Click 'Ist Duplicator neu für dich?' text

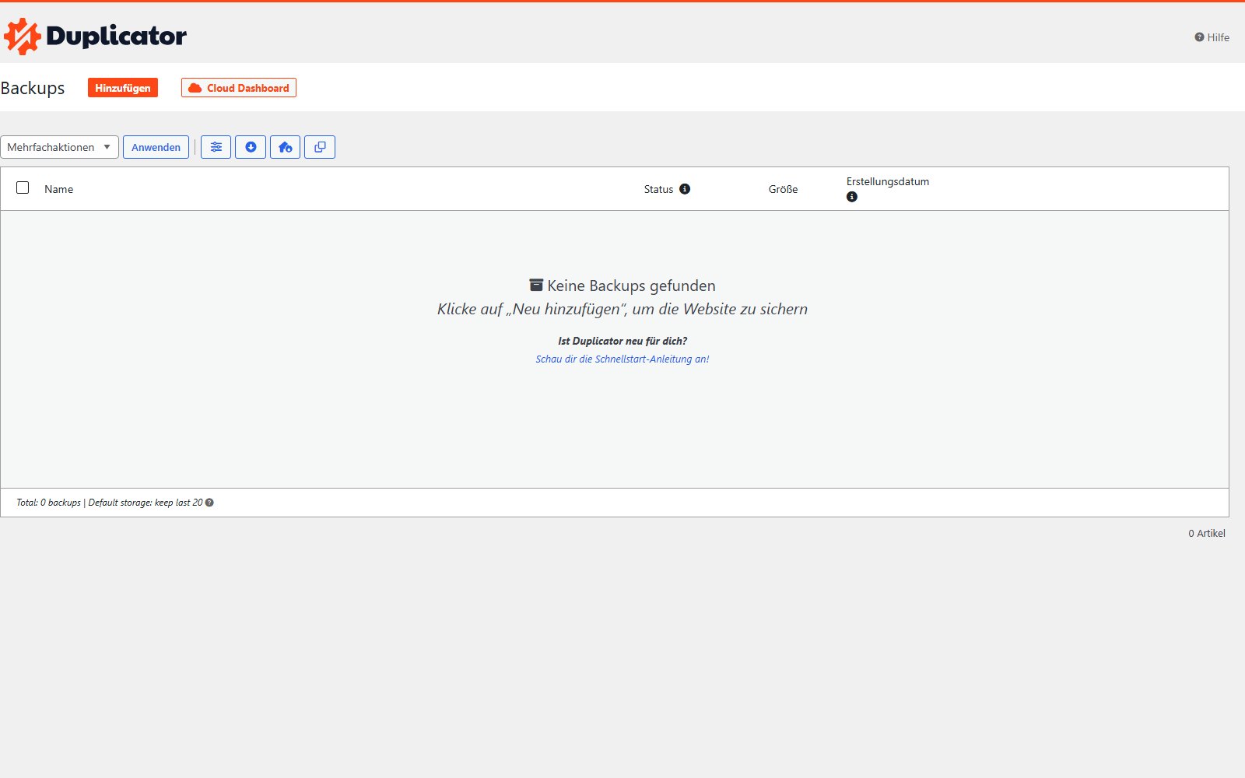622,341
